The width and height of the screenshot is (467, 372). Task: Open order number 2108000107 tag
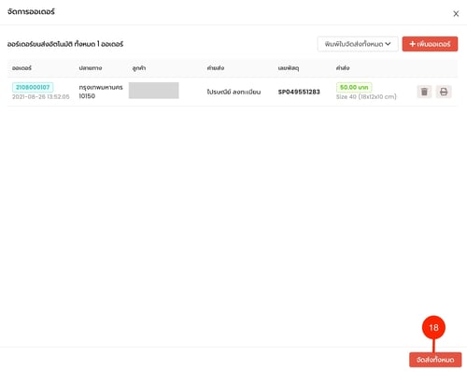[33, 87]
